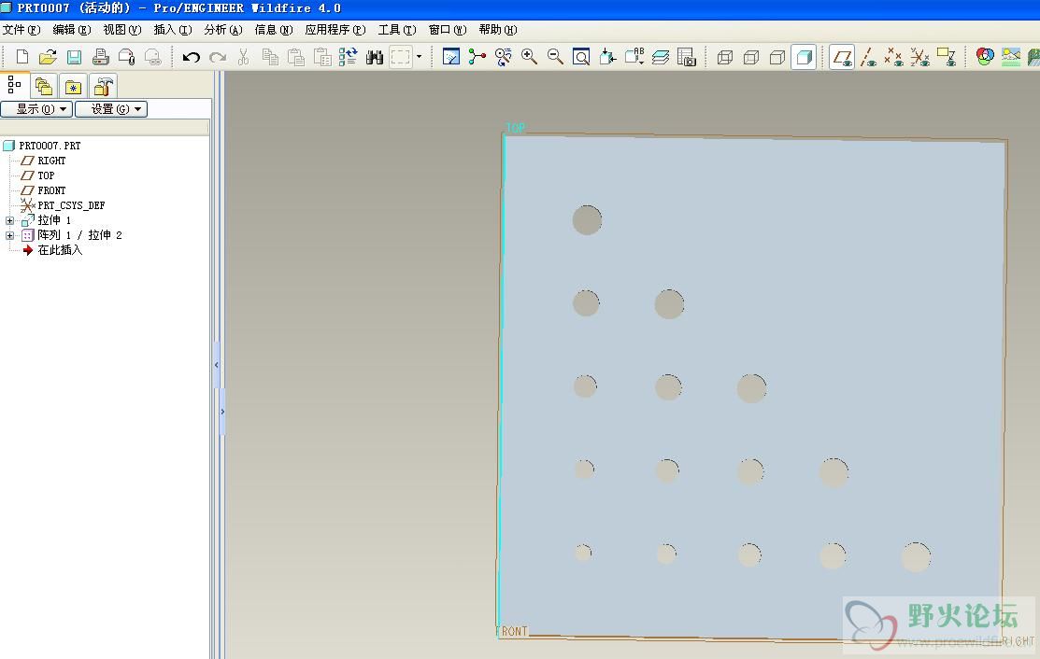Toggle datum axes display
The height and width of the screenshot is (659, 1040).
coord(867,58)
